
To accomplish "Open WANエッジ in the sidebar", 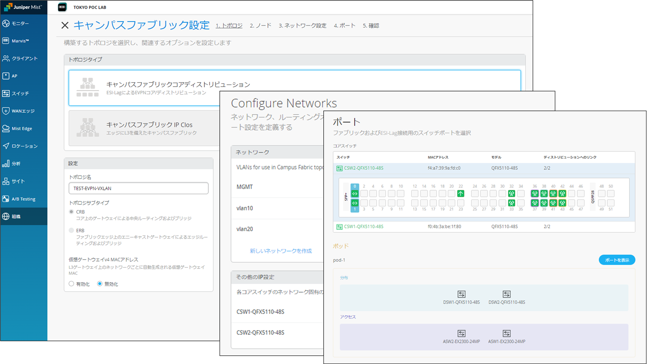I will tap(23, 111).
